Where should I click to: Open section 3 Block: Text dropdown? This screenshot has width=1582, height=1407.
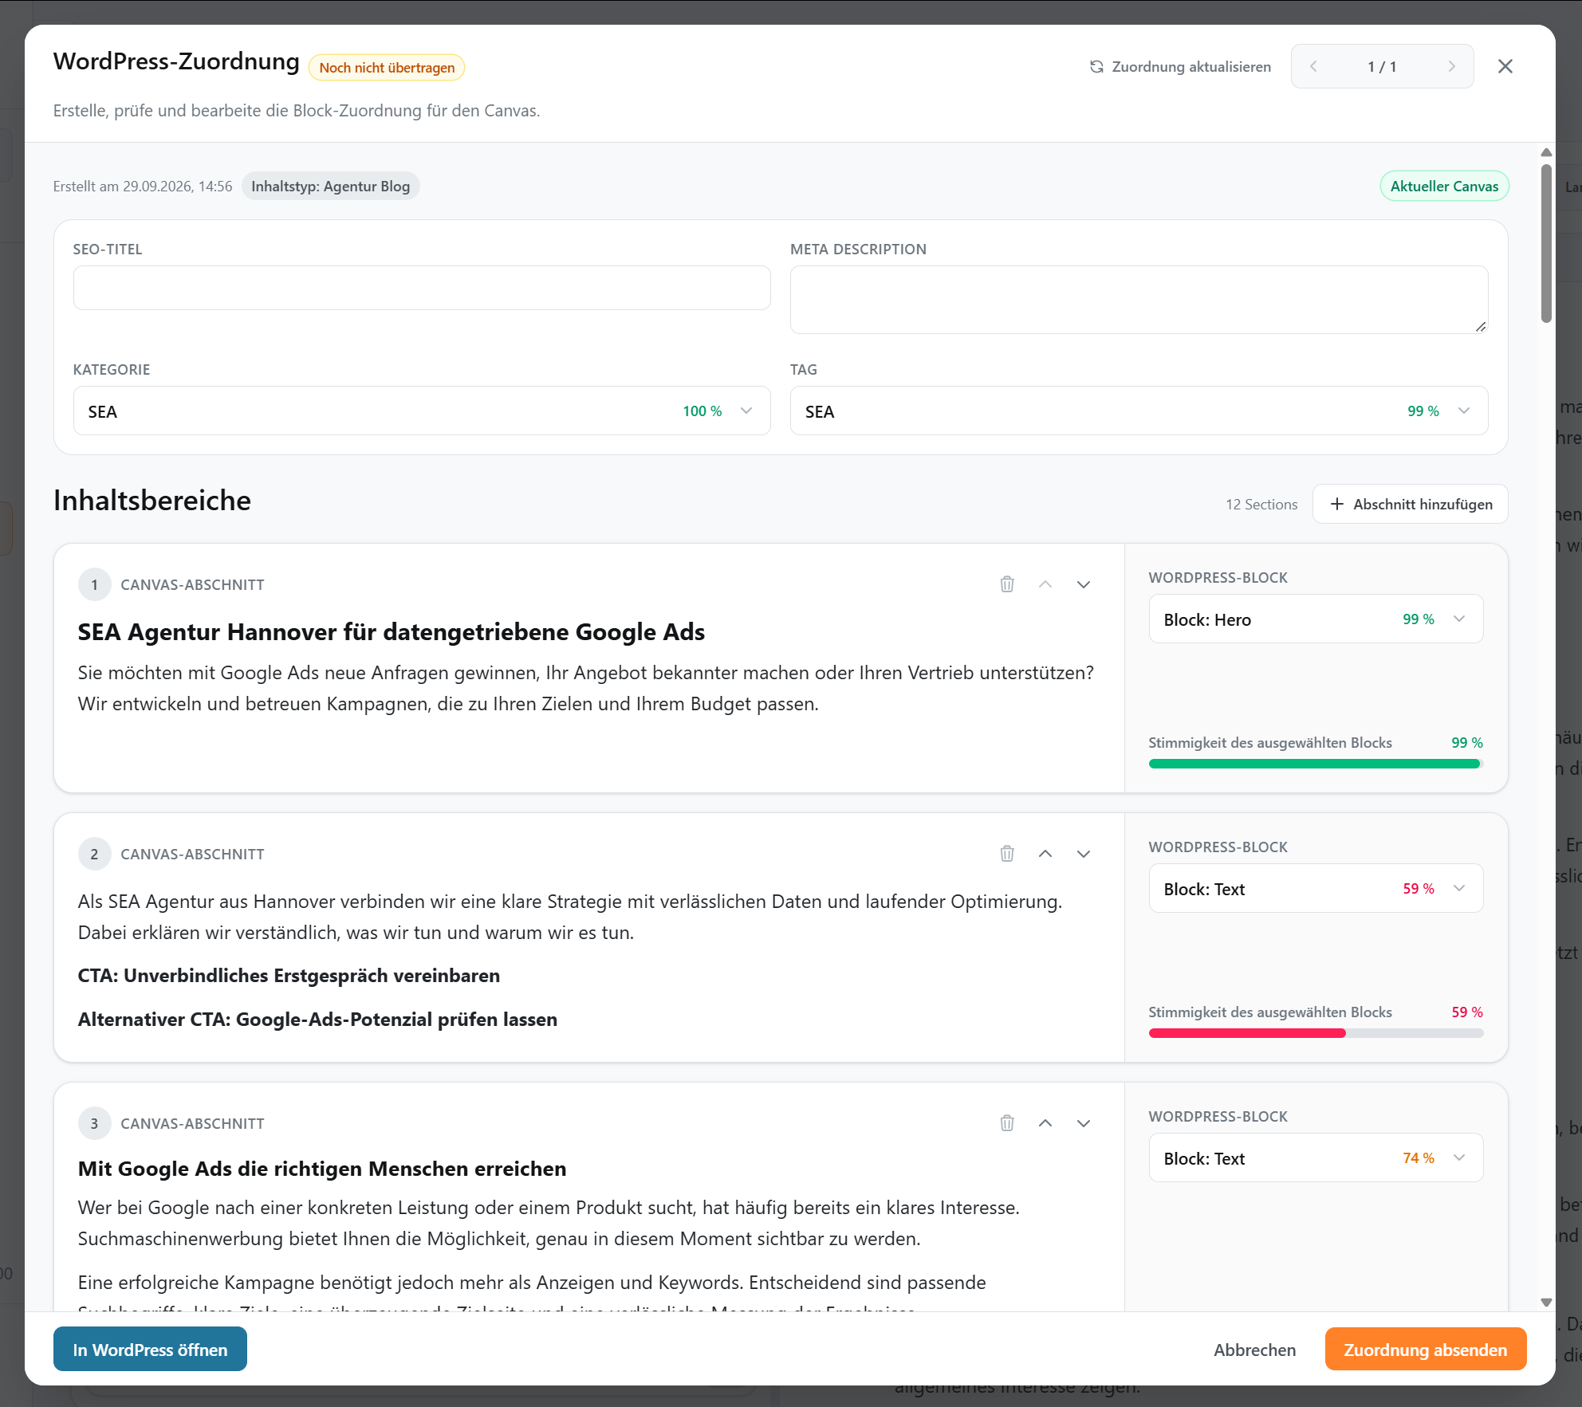(1316, 1157)
